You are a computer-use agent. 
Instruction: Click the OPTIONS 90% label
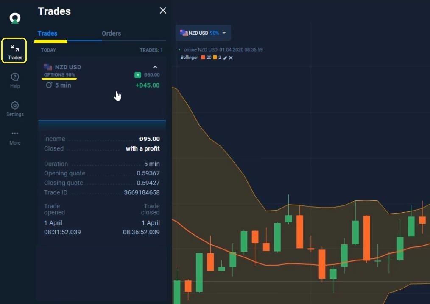(59, 75)
